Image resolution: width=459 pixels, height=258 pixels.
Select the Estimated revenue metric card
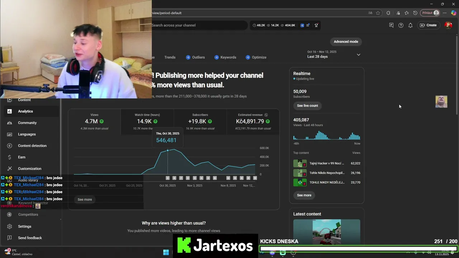coord(253,122)
